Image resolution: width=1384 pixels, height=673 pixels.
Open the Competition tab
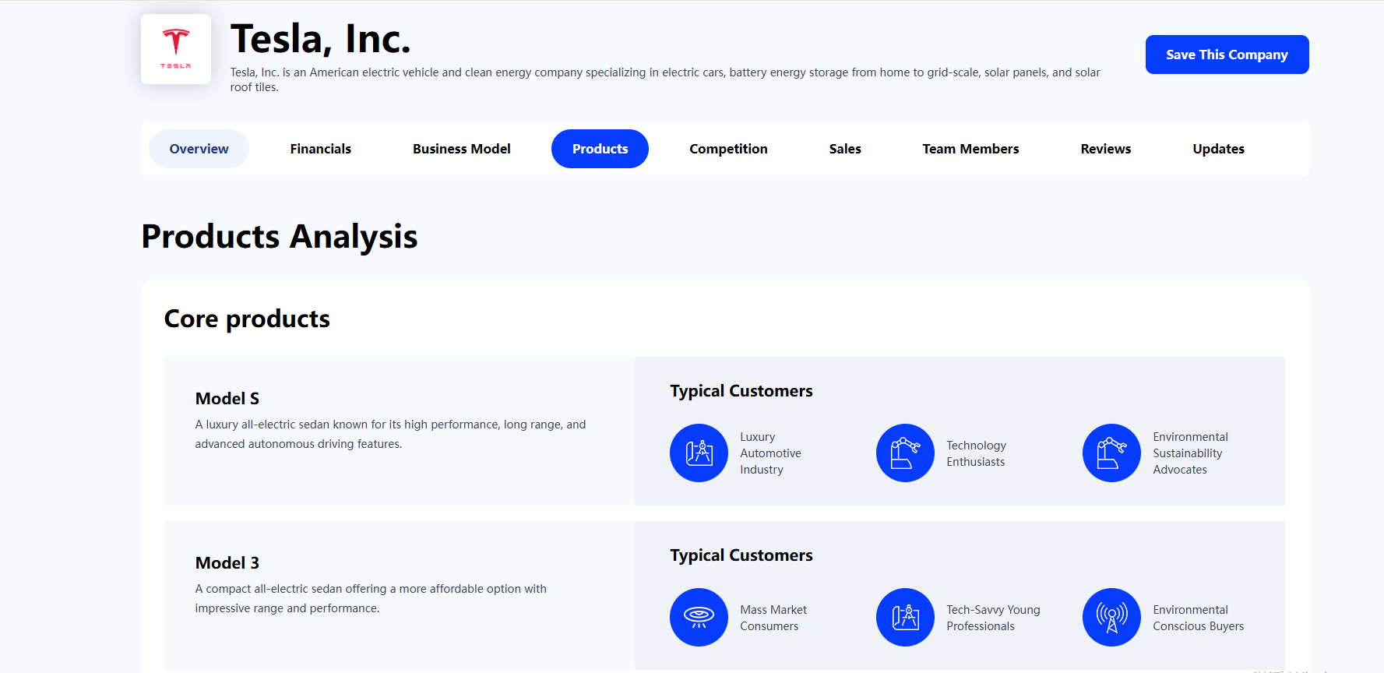tap(728, 149)
